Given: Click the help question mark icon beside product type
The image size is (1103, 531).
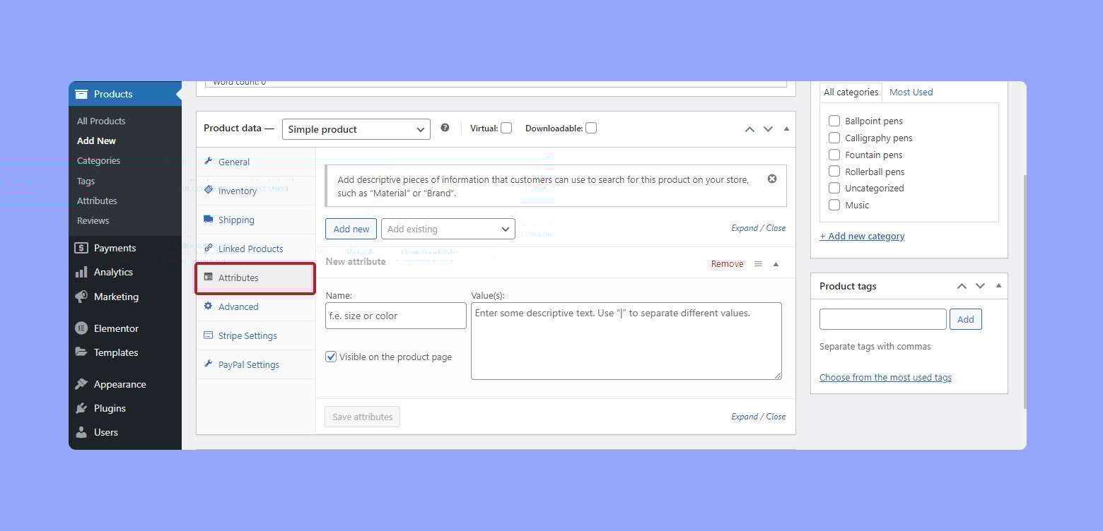Looking at the screenshot, I should point(445,128).
